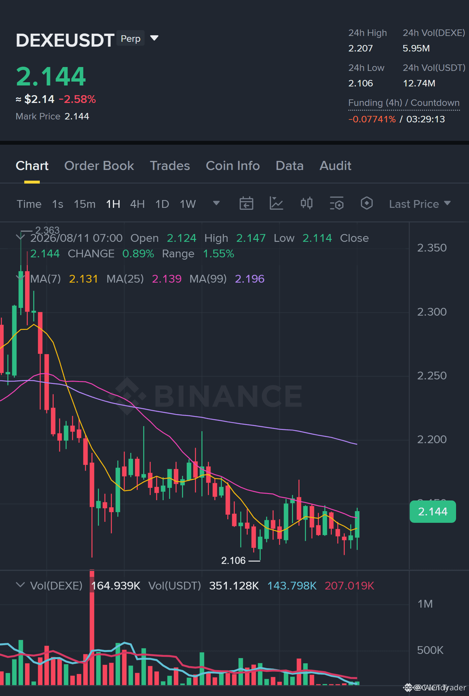Tap the DEXEUSDT symbol title

(65, 40)
